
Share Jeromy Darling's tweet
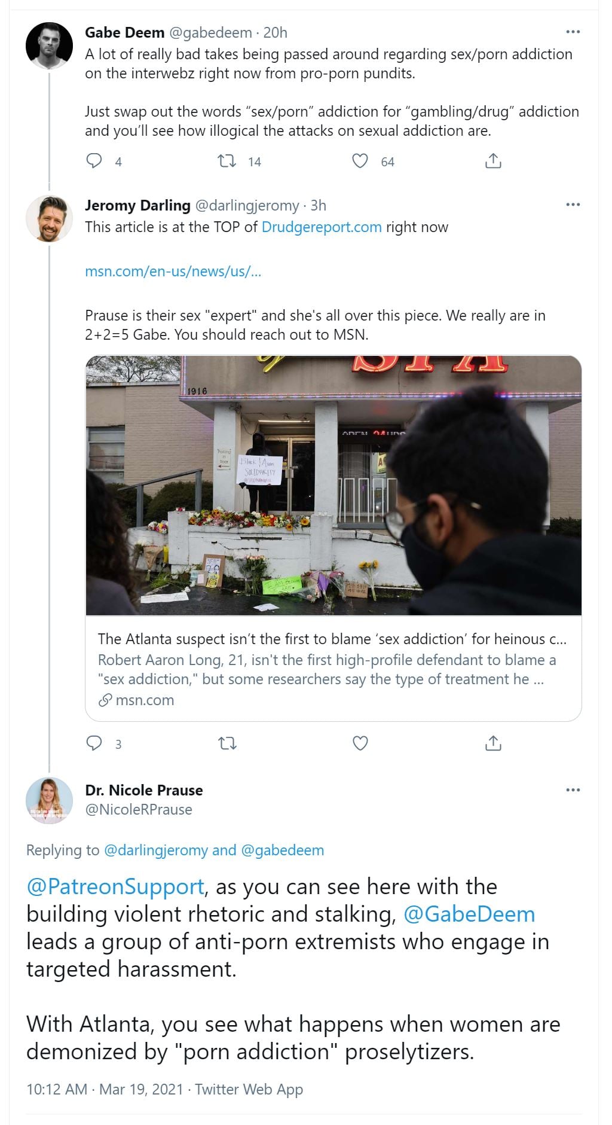point(493,743)
